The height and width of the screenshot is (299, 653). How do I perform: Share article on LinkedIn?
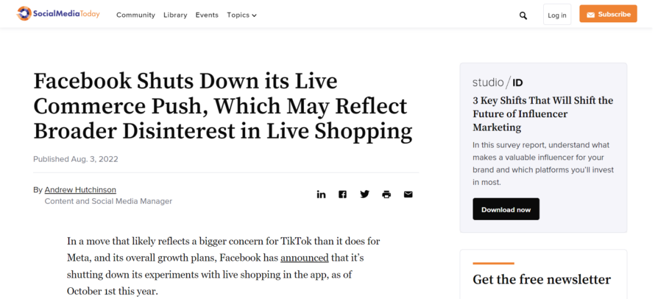tap(321, 194)
